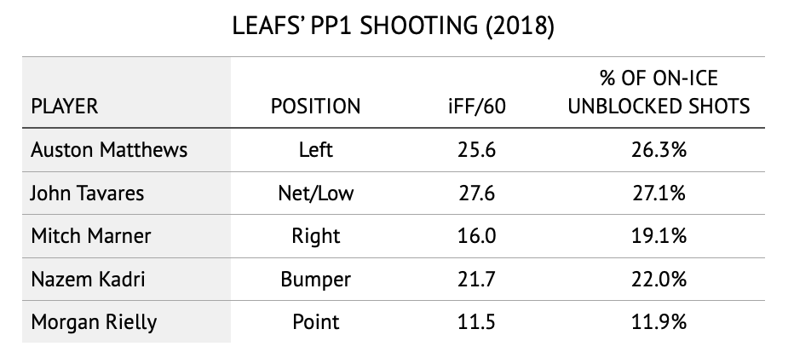794x358 pixels.
Task: Select the Auston Matthews row name
Action: pyautogui.click(x=109, y=150)
